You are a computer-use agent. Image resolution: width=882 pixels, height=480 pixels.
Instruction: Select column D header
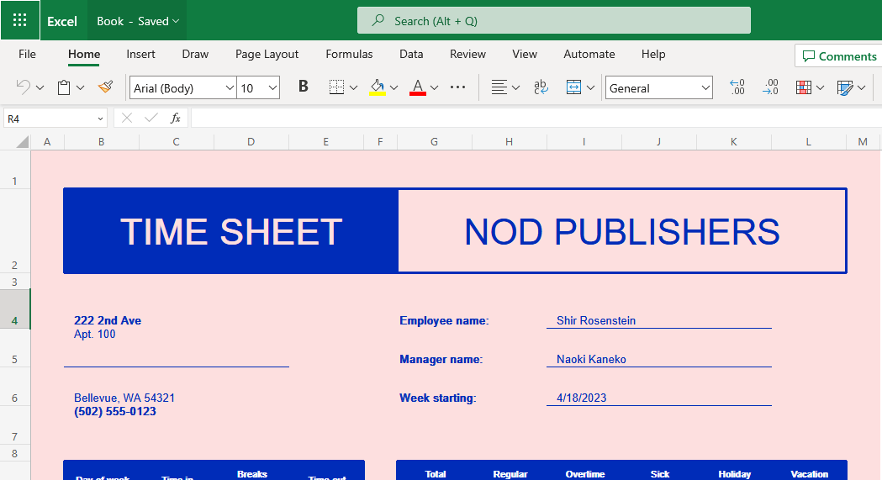251,141
